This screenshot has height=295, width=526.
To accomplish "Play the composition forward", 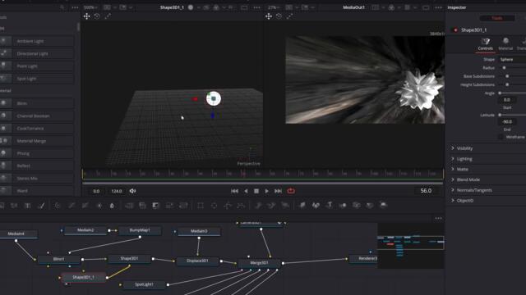I will click(x=266, y=191).
